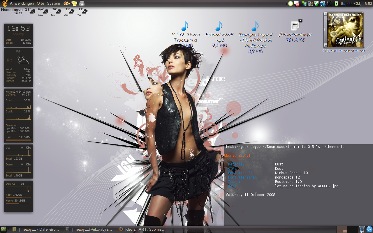Click the Home disk usage bar
This screenshot has width=373, height=233.
click(18, 204)
